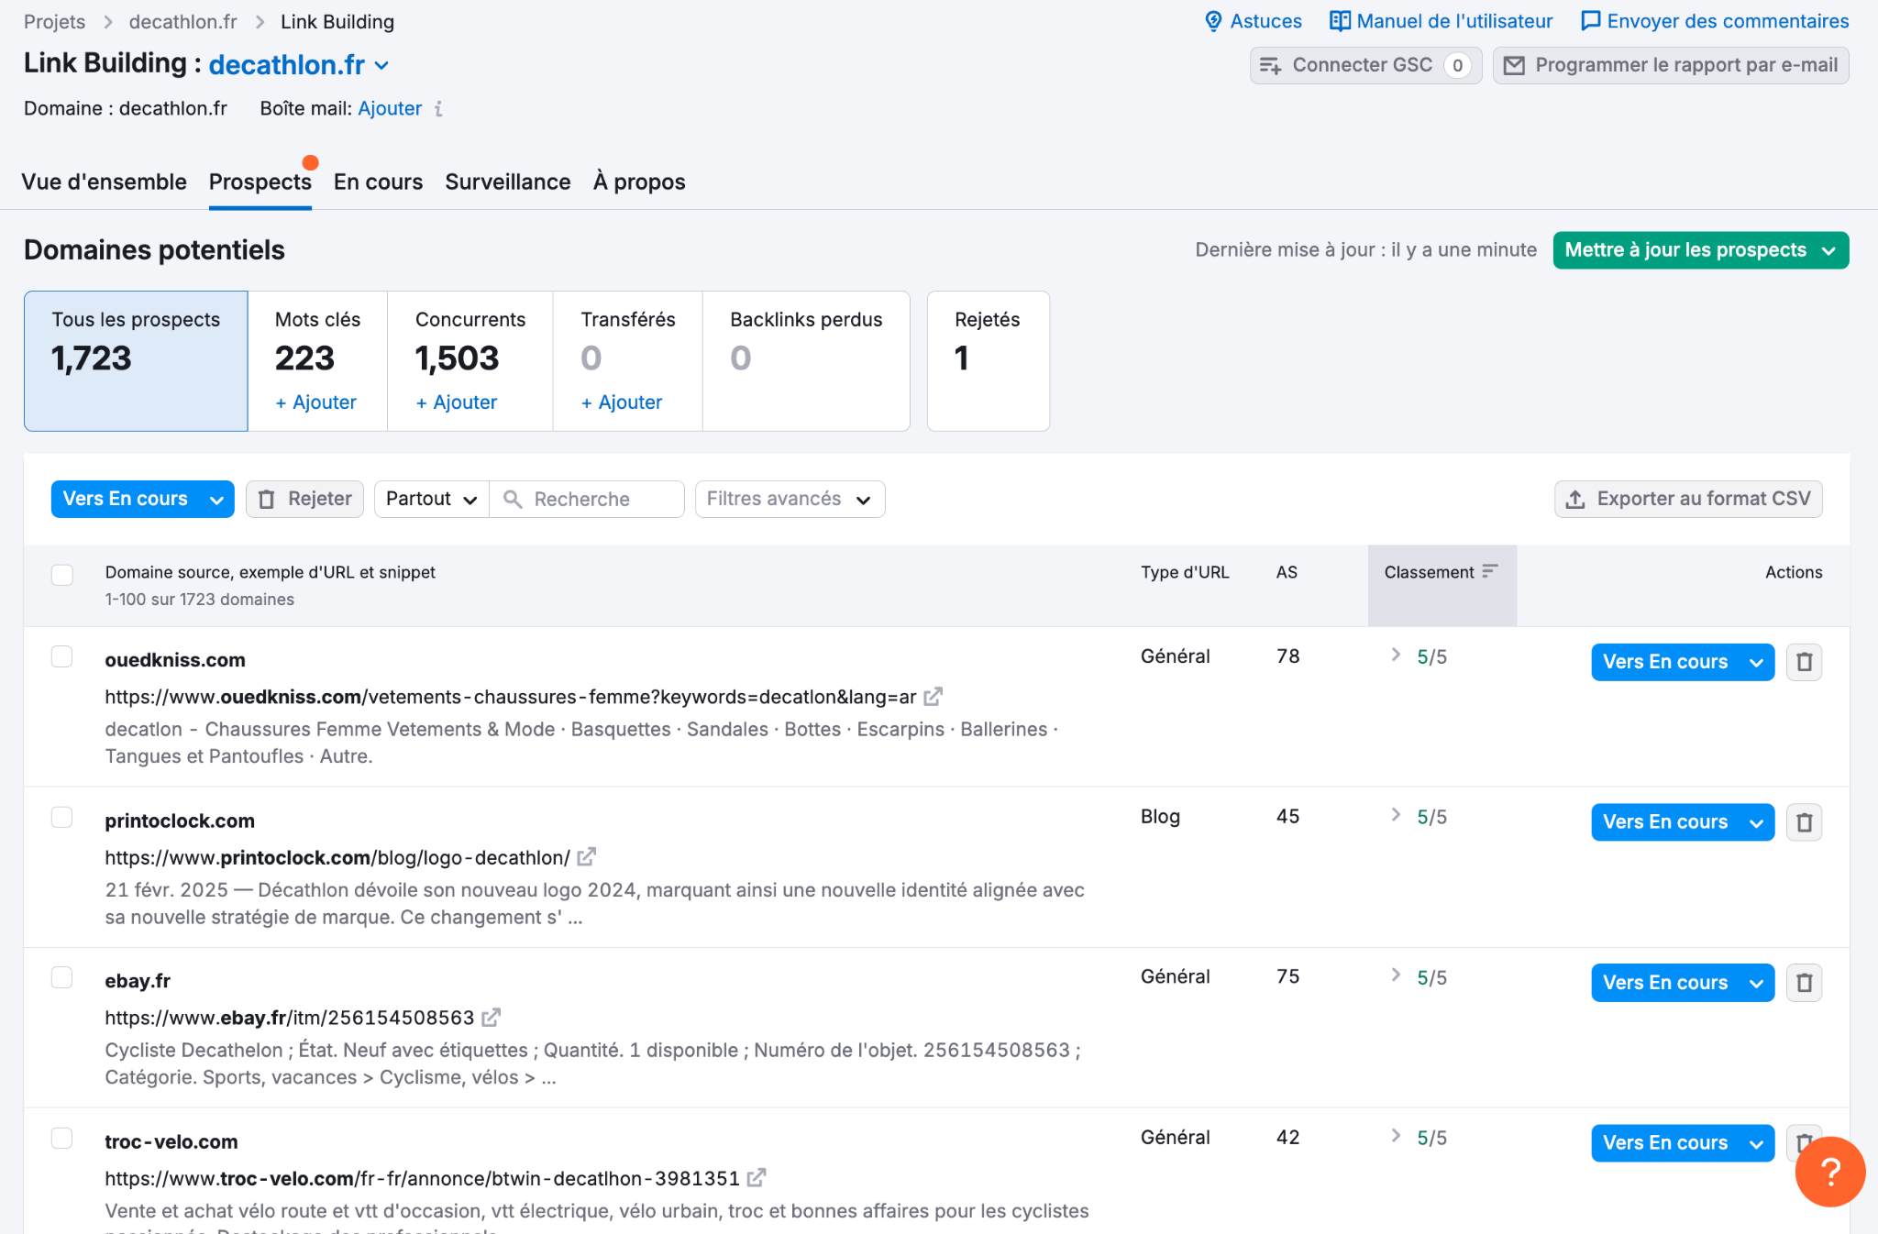Expand Vers En cours arrow for printoclock.com

pos(1757,823)
